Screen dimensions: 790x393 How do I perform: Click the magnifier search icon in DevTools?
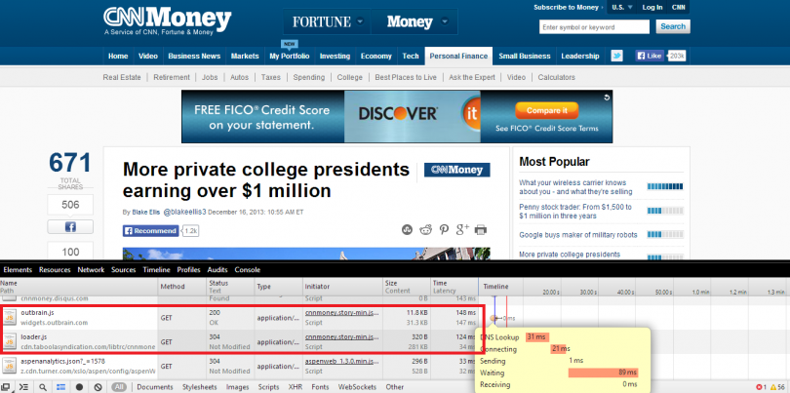click(43, 387)
